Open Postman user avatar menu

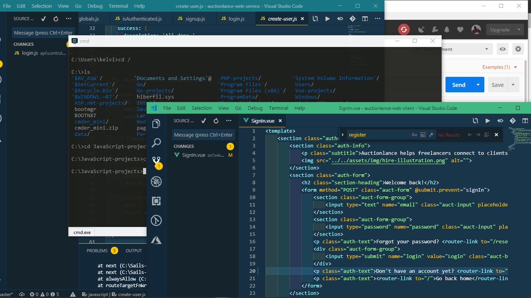coord(476,29)
